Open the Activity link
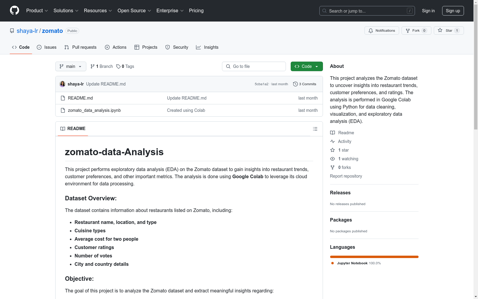 [x=341, y=141]
